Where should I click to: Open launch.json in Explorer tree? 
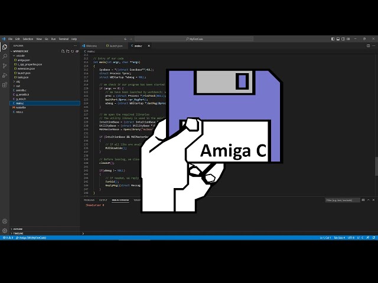(24, 73)
